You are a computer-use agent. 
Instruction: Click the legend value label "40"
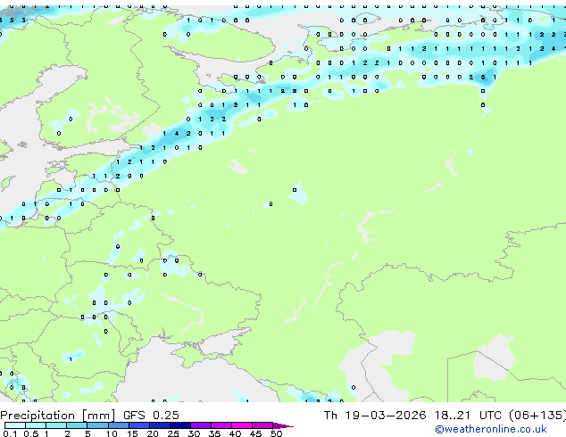(x=235, y=433)
